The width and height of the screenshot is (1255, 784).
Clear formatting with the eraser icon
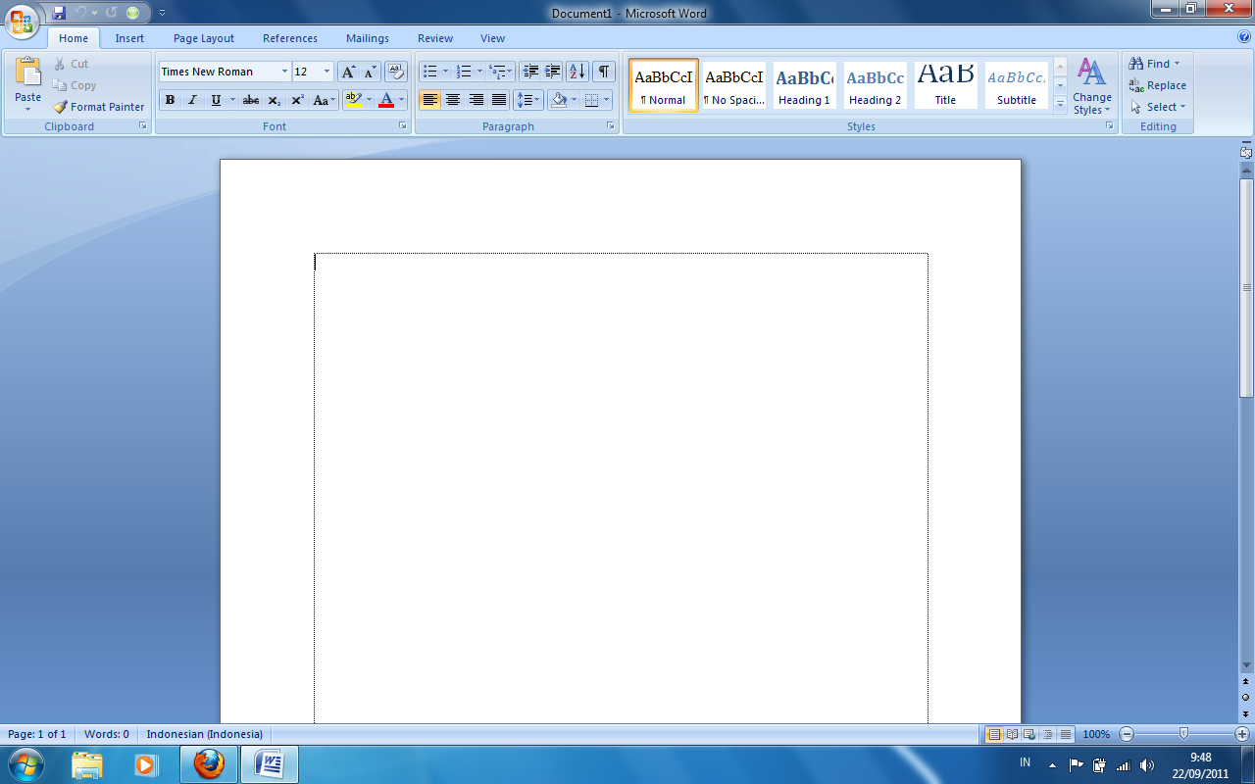click(396, 72)
